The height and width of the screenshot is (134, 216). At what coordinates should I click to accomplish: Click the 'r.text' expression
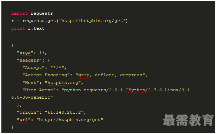coord(36,28)
